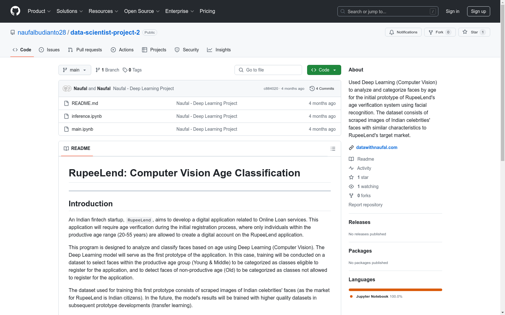Click the orange Jupyter Notebook language bar

click(x=395, y=290)
